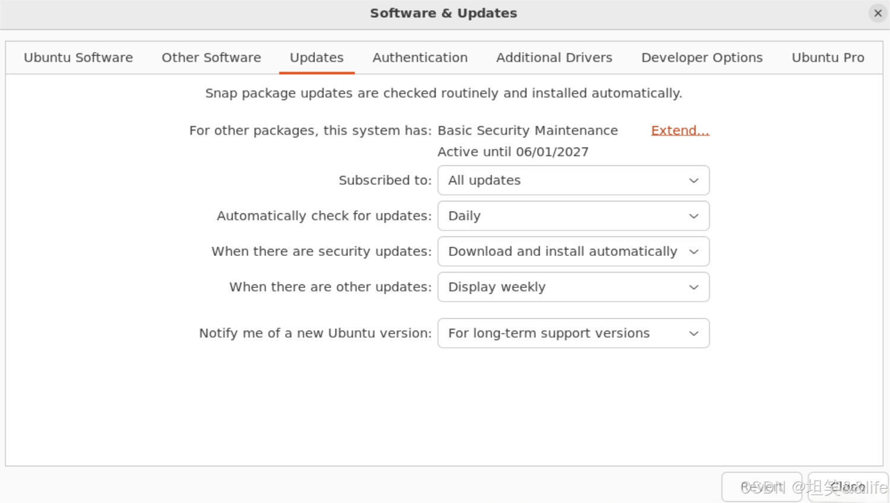The width and height of the screenshot is (890, 503).
Task: Open the new Ubuntu version notification dropdown
Action: (574, 333)
